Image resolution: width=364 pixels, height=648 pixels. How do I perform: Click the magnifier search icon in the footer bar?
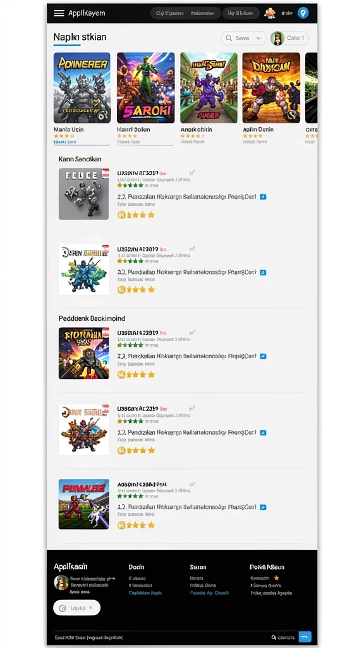click(x=274, y=637)
